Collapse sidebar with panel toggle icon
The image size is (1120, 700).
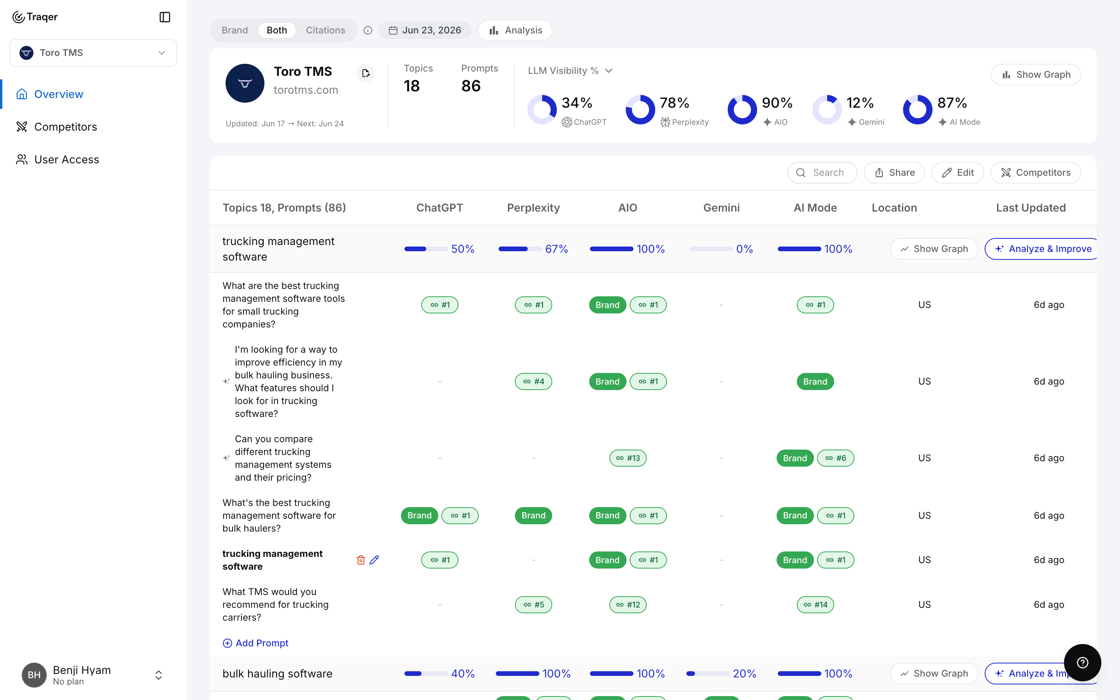click(x=165, y=17)
